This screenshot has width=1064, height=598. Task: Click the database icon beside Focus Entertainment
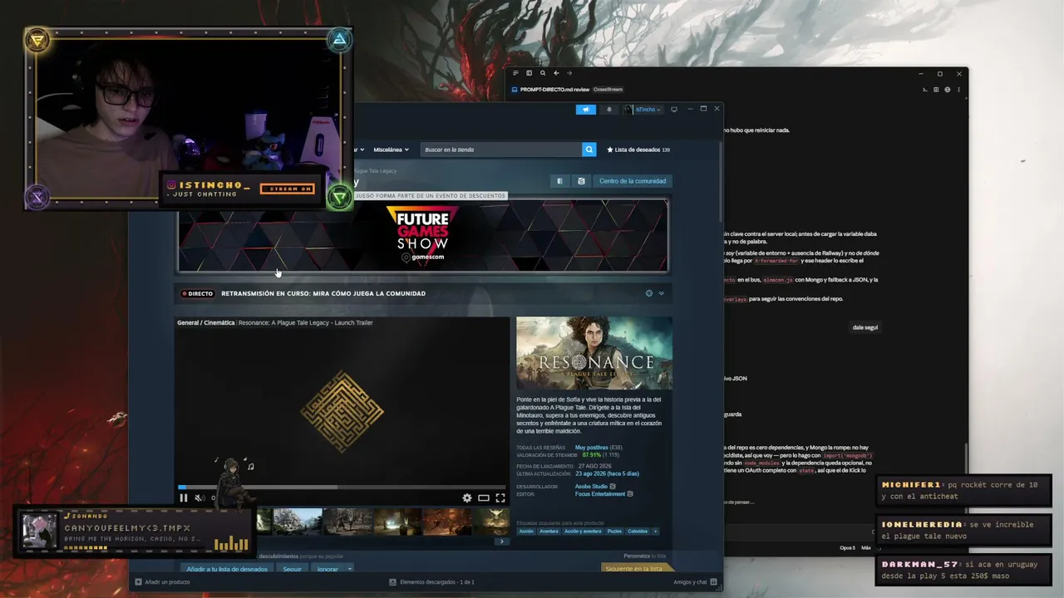[x=630, y=494]
